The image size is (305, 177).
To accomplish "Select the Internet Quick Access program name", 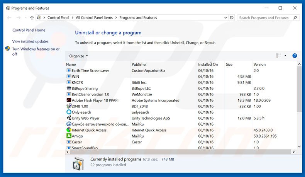I will (x=89, y=130).
